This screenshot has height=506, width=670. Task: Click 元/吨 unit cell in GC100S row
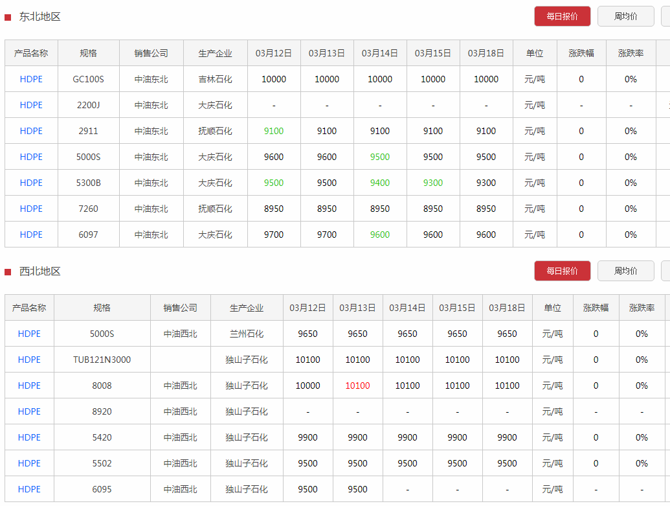(x=535, y=79)
